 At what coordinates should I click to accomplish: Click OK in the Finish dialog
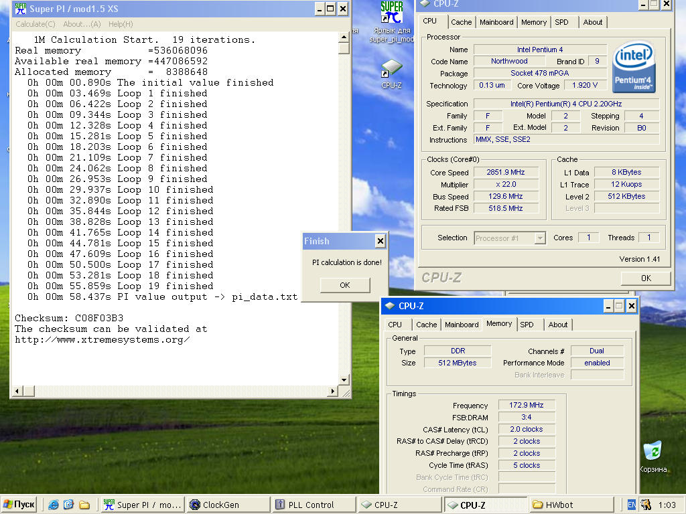345,285
